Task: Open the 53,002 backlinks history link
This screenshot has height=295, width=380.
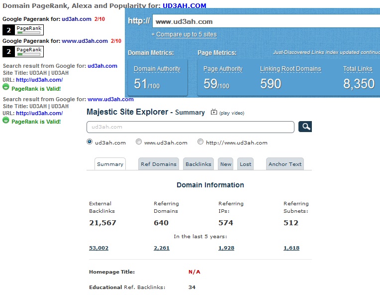Action: click(x=98, y=248)
